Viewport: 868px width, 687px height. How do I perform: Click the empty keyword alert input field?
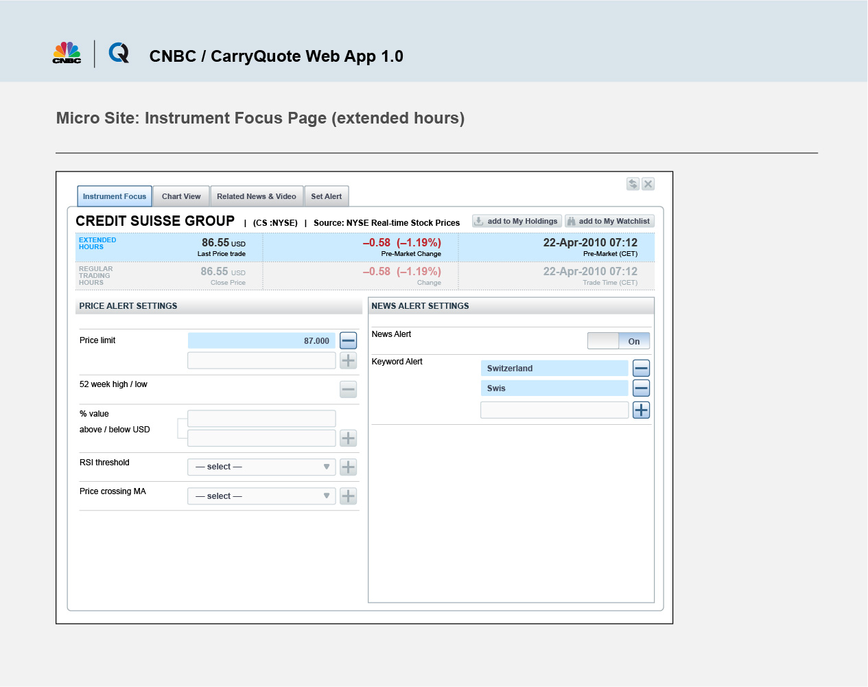(x=554, y=410)
